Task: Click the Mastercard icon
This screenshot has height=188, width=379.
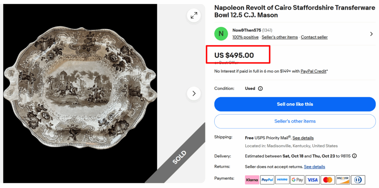Action: pyautogui.click(x=328, y=180)
